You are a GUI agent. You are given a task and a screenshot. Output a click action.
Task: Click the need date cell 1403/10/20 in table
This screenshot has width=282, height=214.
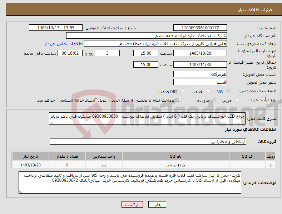coord(31,165)
